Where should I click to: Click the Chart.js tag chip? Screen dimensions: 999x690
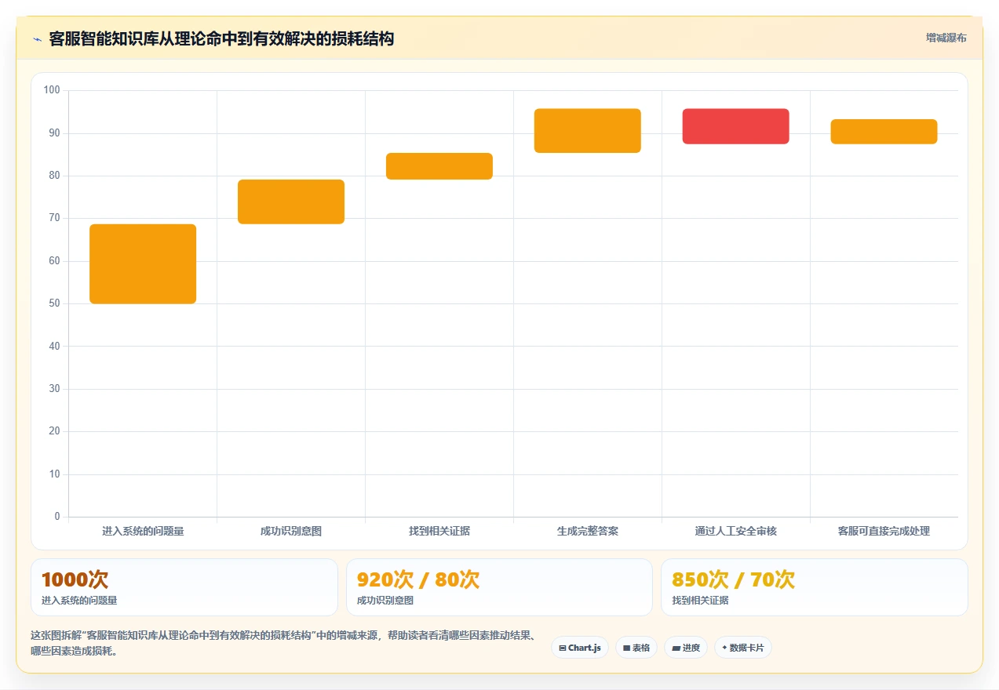580,648
